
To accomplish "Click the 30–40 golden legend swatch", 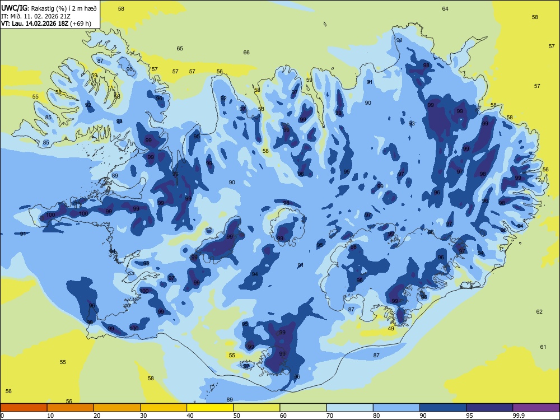I will click(164, 408).
